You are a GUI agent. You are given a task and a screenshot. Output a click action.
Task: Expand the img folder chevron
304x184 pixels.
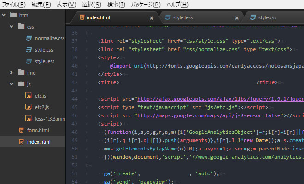pos(11,72)
